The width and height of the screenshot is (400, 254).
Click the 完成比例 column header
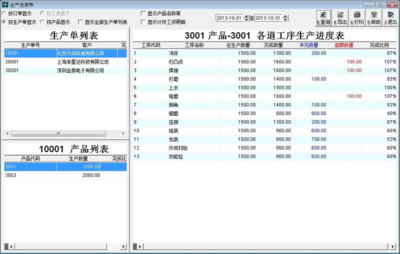pyautogui.click(x=379, y=45)
